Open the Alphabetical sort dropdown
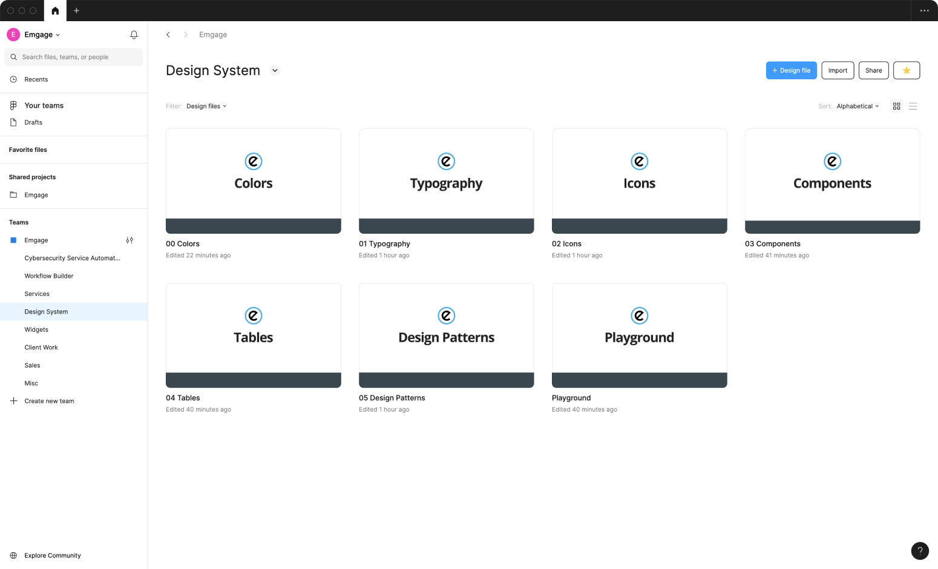Image resolution: width=938 pixels, height=569 pixels. 858,106
